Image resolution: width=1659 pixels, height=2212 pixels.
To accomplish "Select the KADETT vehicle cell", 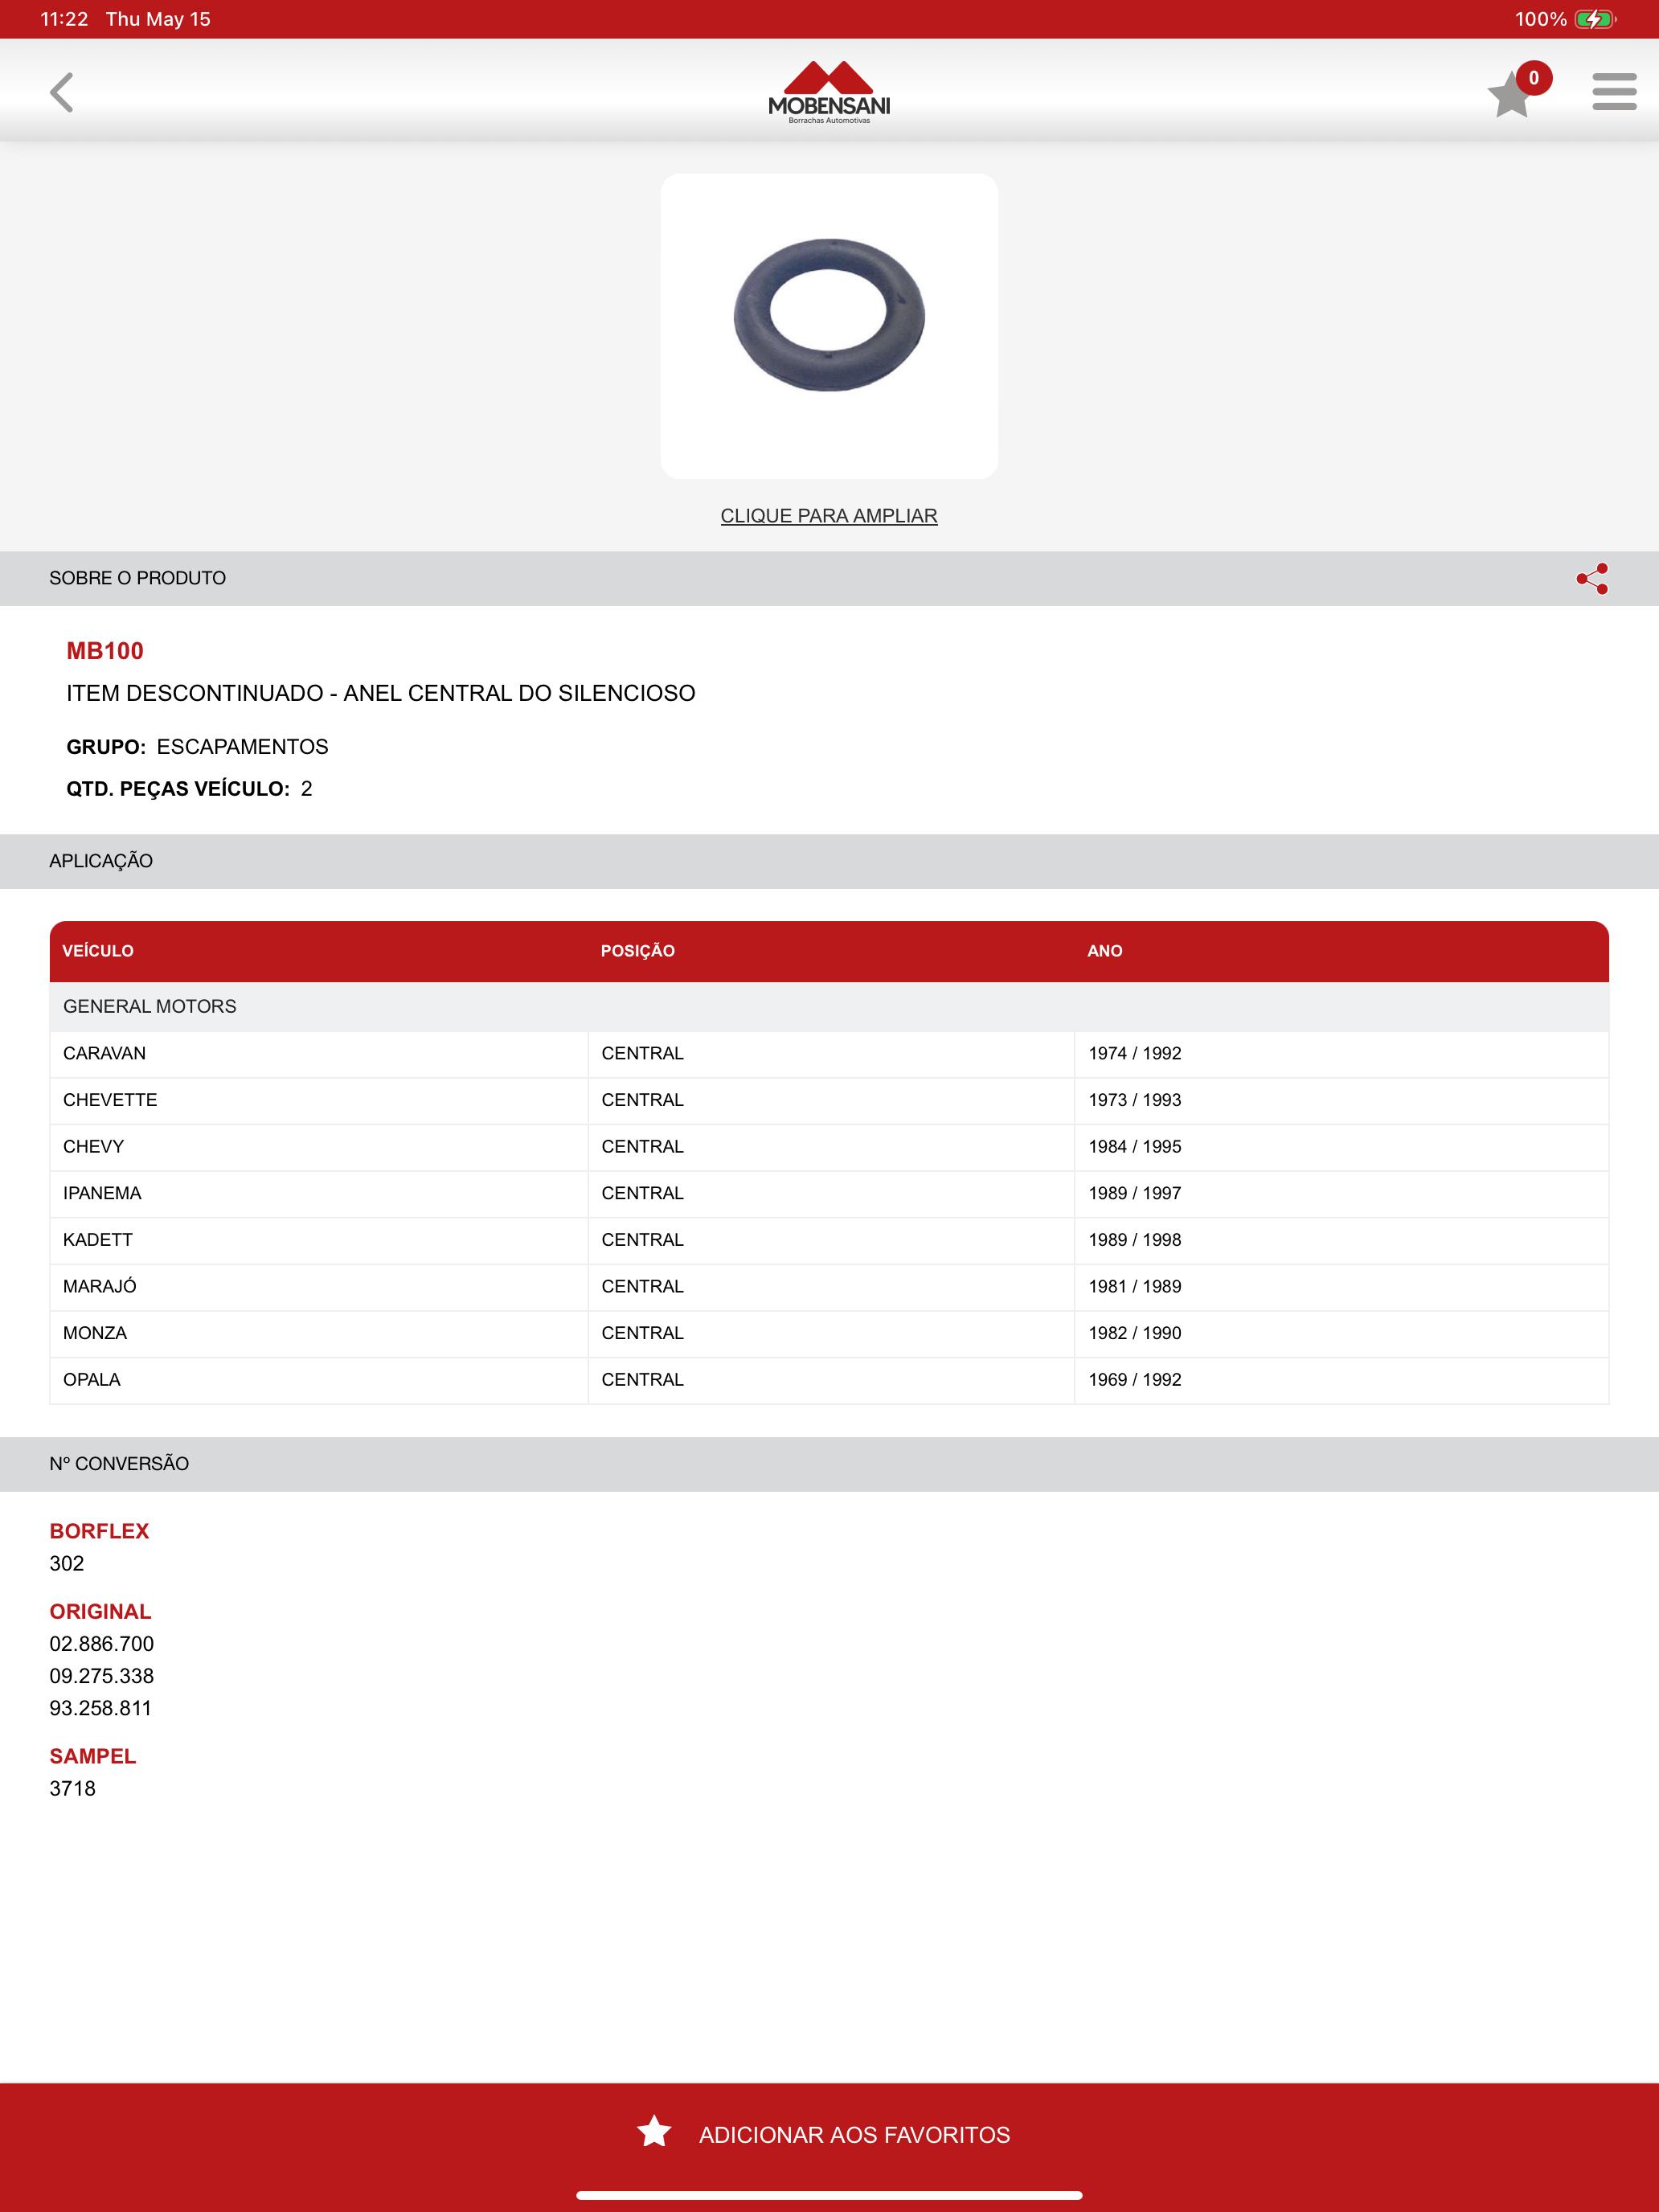I will click(319, 1240).
